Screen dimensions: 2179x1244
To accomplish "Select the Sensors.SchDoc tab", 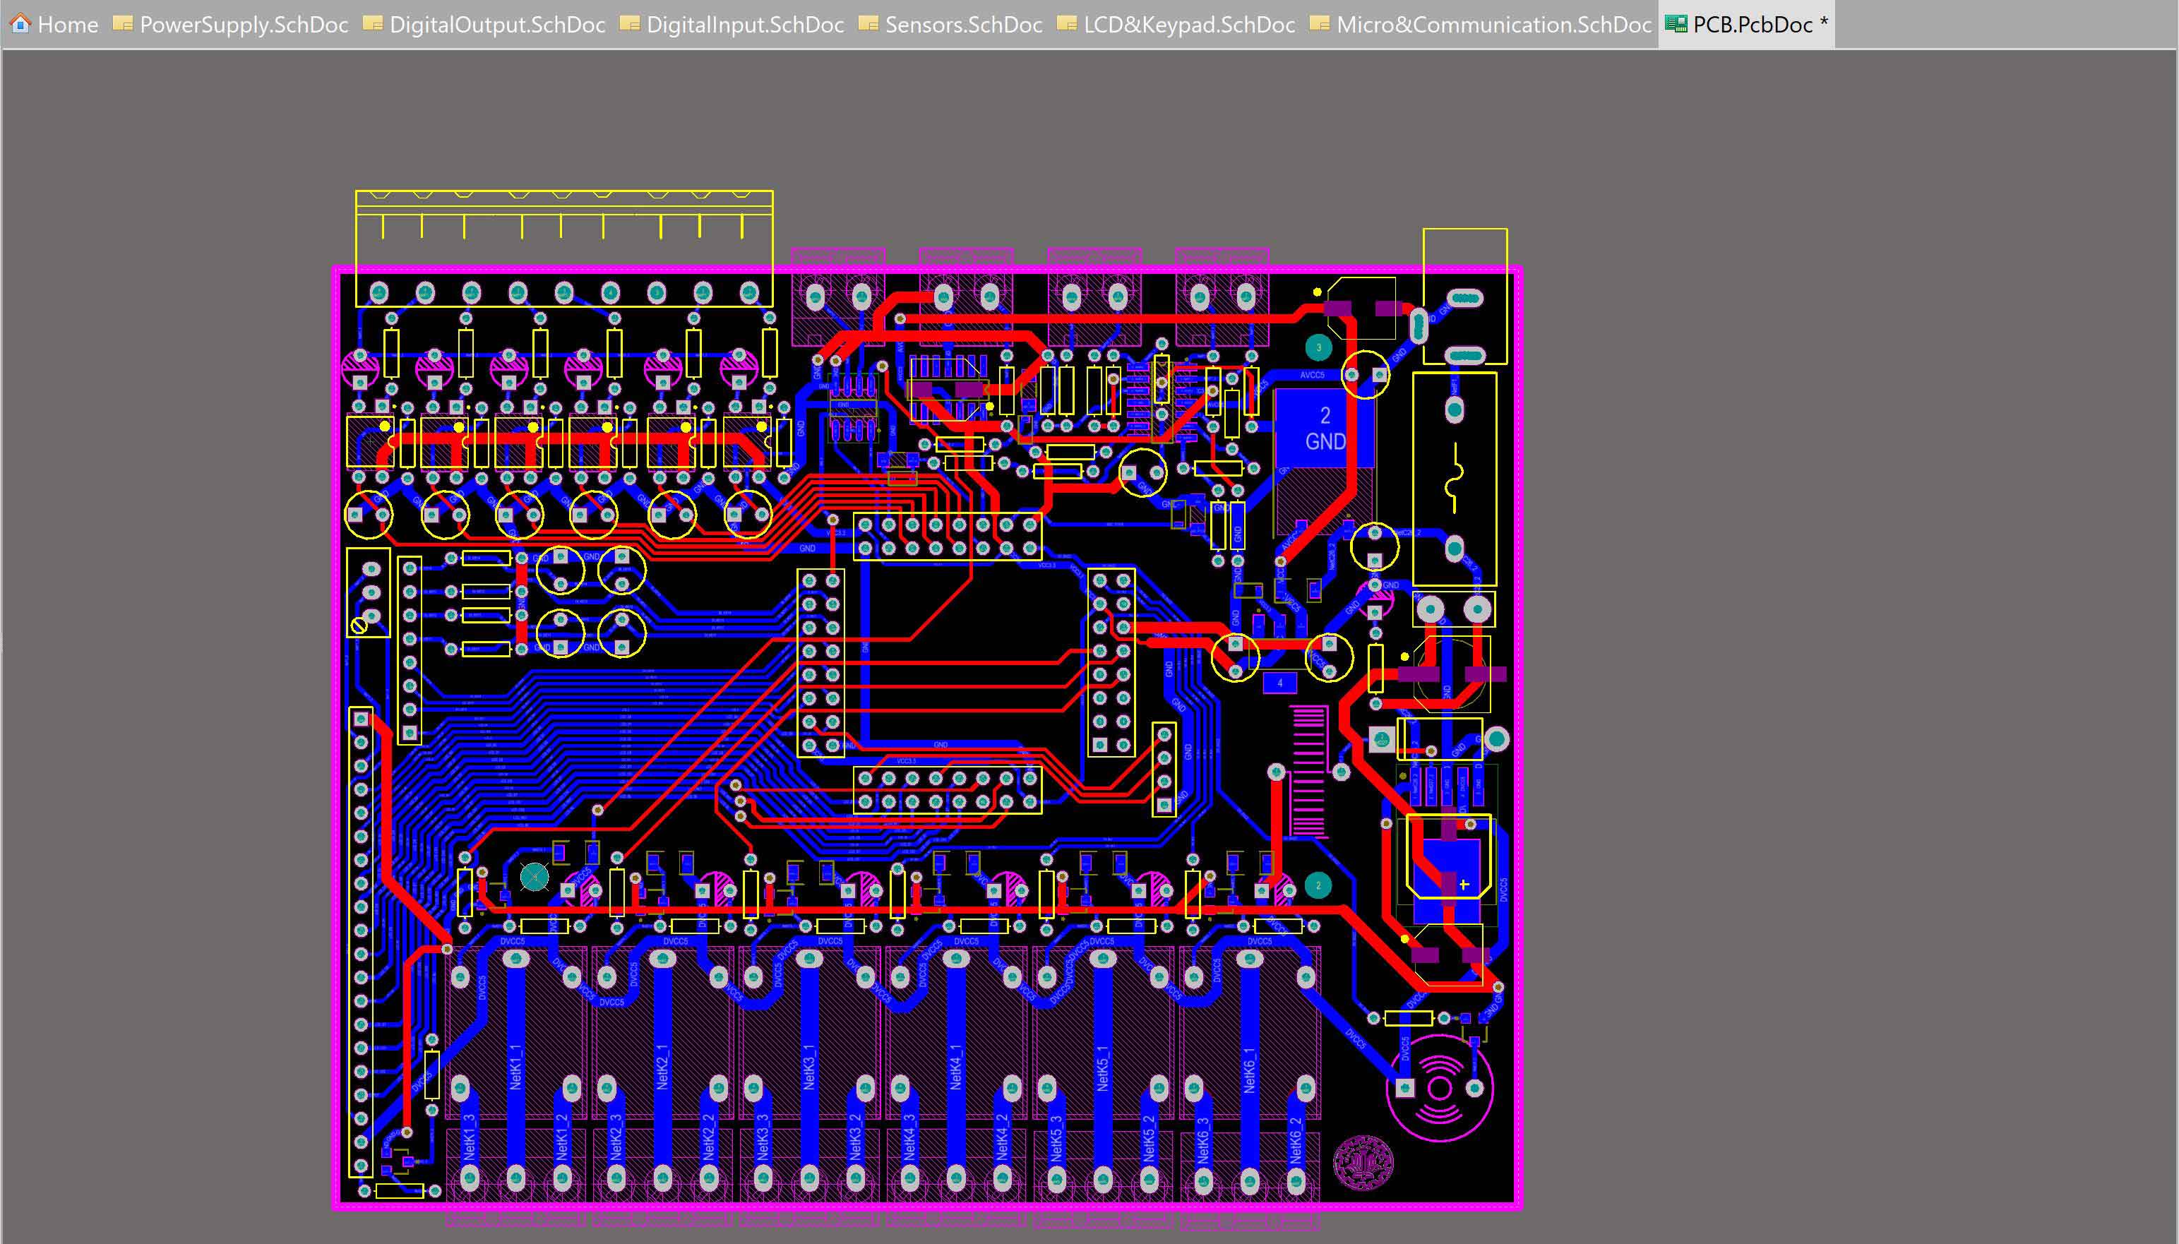I will click(963, 25).
